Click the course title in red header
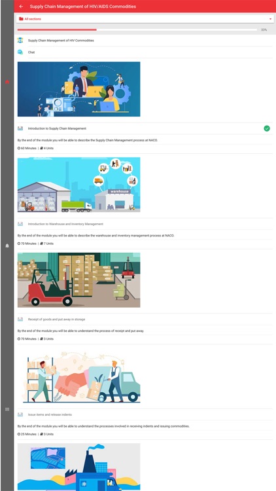 [x=83, y=7]
